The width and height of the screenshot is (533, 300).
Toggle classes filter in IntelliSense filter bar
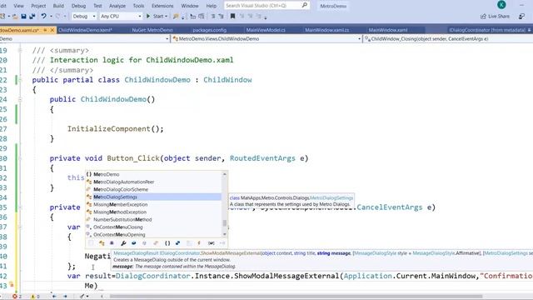[102, 242]
